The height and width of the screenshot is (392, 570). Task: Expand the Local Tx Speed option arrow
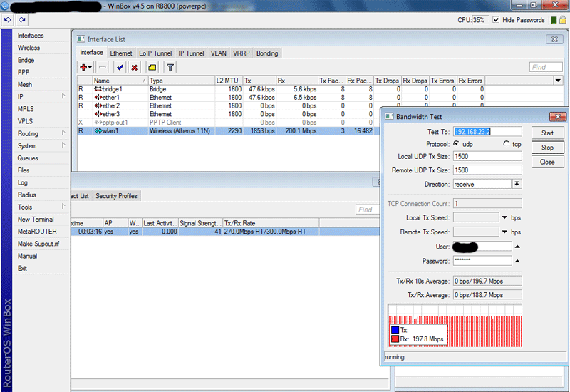click(x=504, y=217)
